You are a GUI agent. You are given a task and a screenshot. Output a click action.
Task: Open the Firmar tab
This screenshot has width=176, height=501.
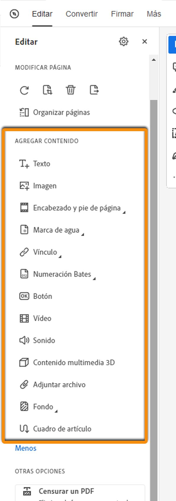[x=122, y=14]
